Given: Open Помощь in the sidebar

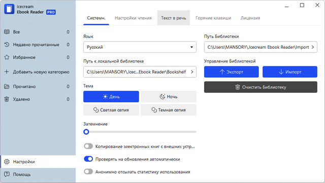Looking at the screenshot, I should pos(38,174).
